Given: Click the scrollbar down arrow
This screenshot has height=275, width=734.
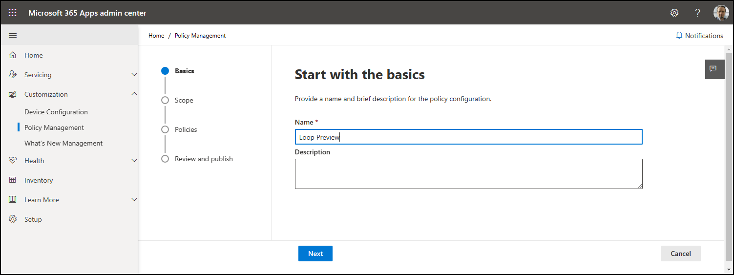Looking at the screenshot, I should 729,270.
